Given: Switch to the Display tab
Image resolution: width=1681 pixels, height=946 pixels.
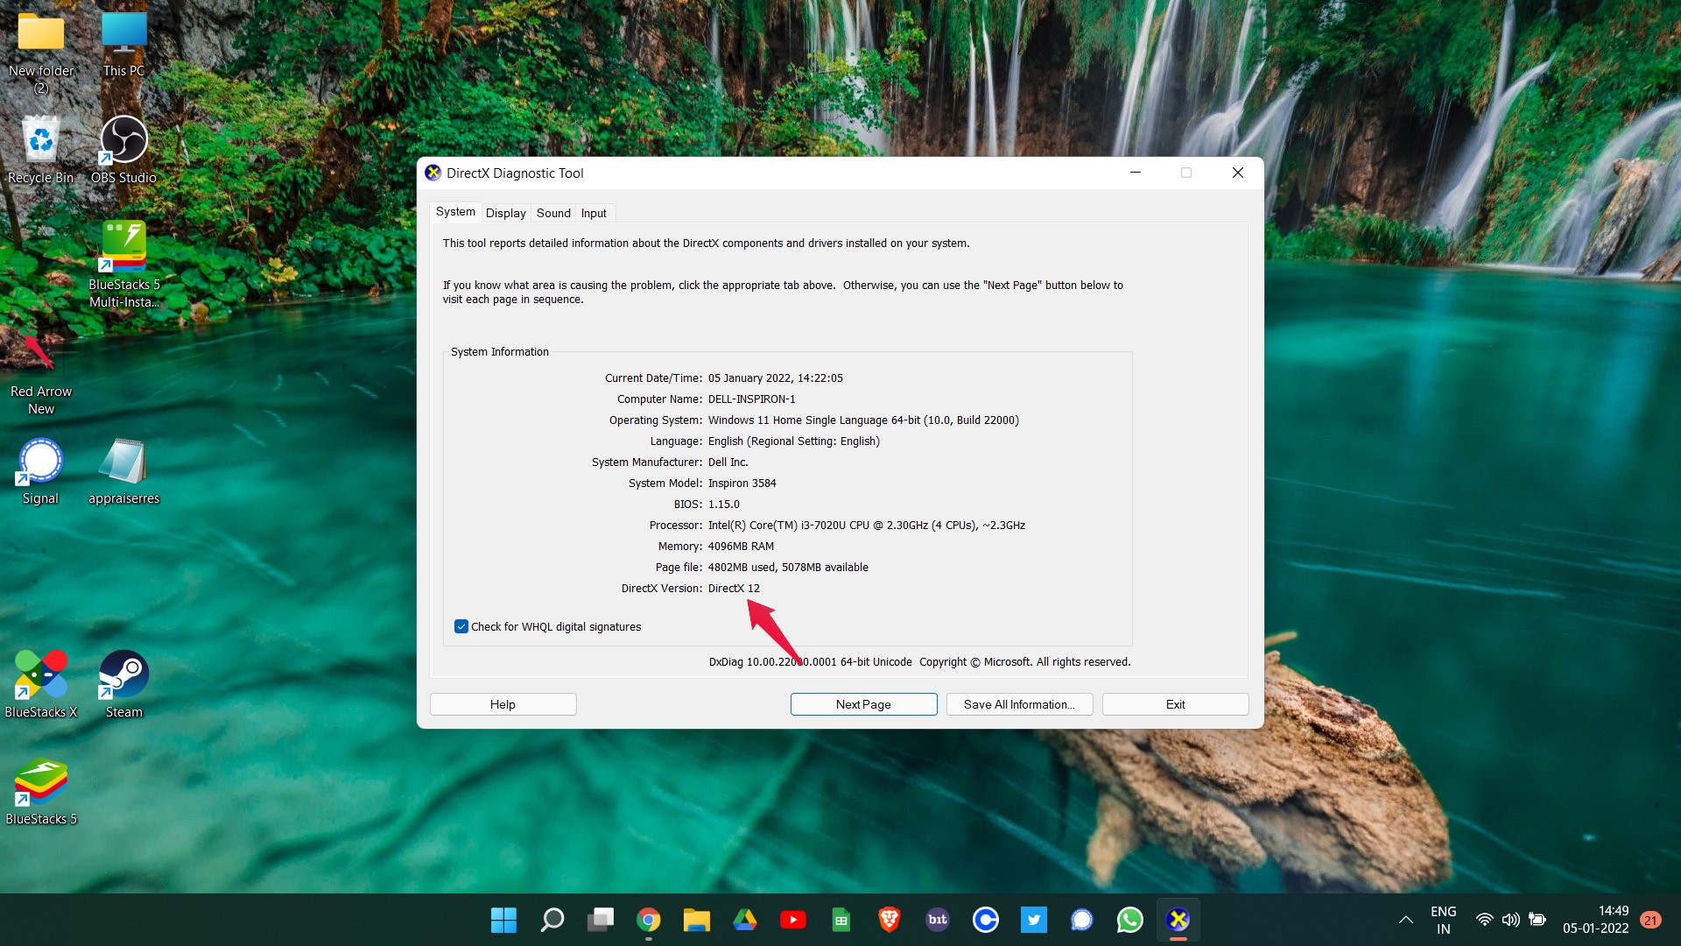Looking at the screenshot, I should click(505, 213).
